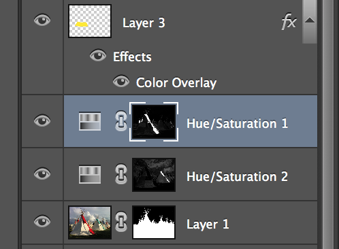Image resolution: width=339 pixels, height=249 pixels.
Task: Hide the Hue/Saturation 2 layer
Action: (x=42, y=174)
